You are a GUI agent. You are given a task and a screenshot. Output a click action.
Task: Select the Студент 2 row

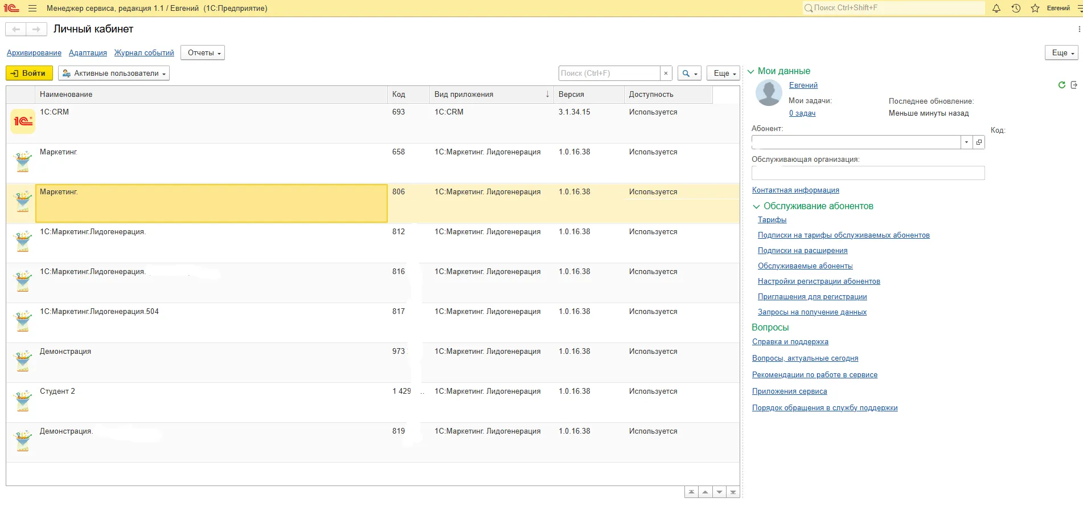click(x=373, y=402)
